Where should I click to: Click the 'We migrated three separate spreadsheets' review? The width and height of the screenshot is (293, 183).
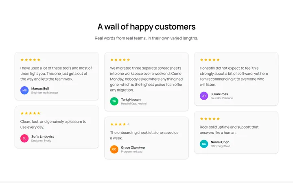click(x=146, y=79)
